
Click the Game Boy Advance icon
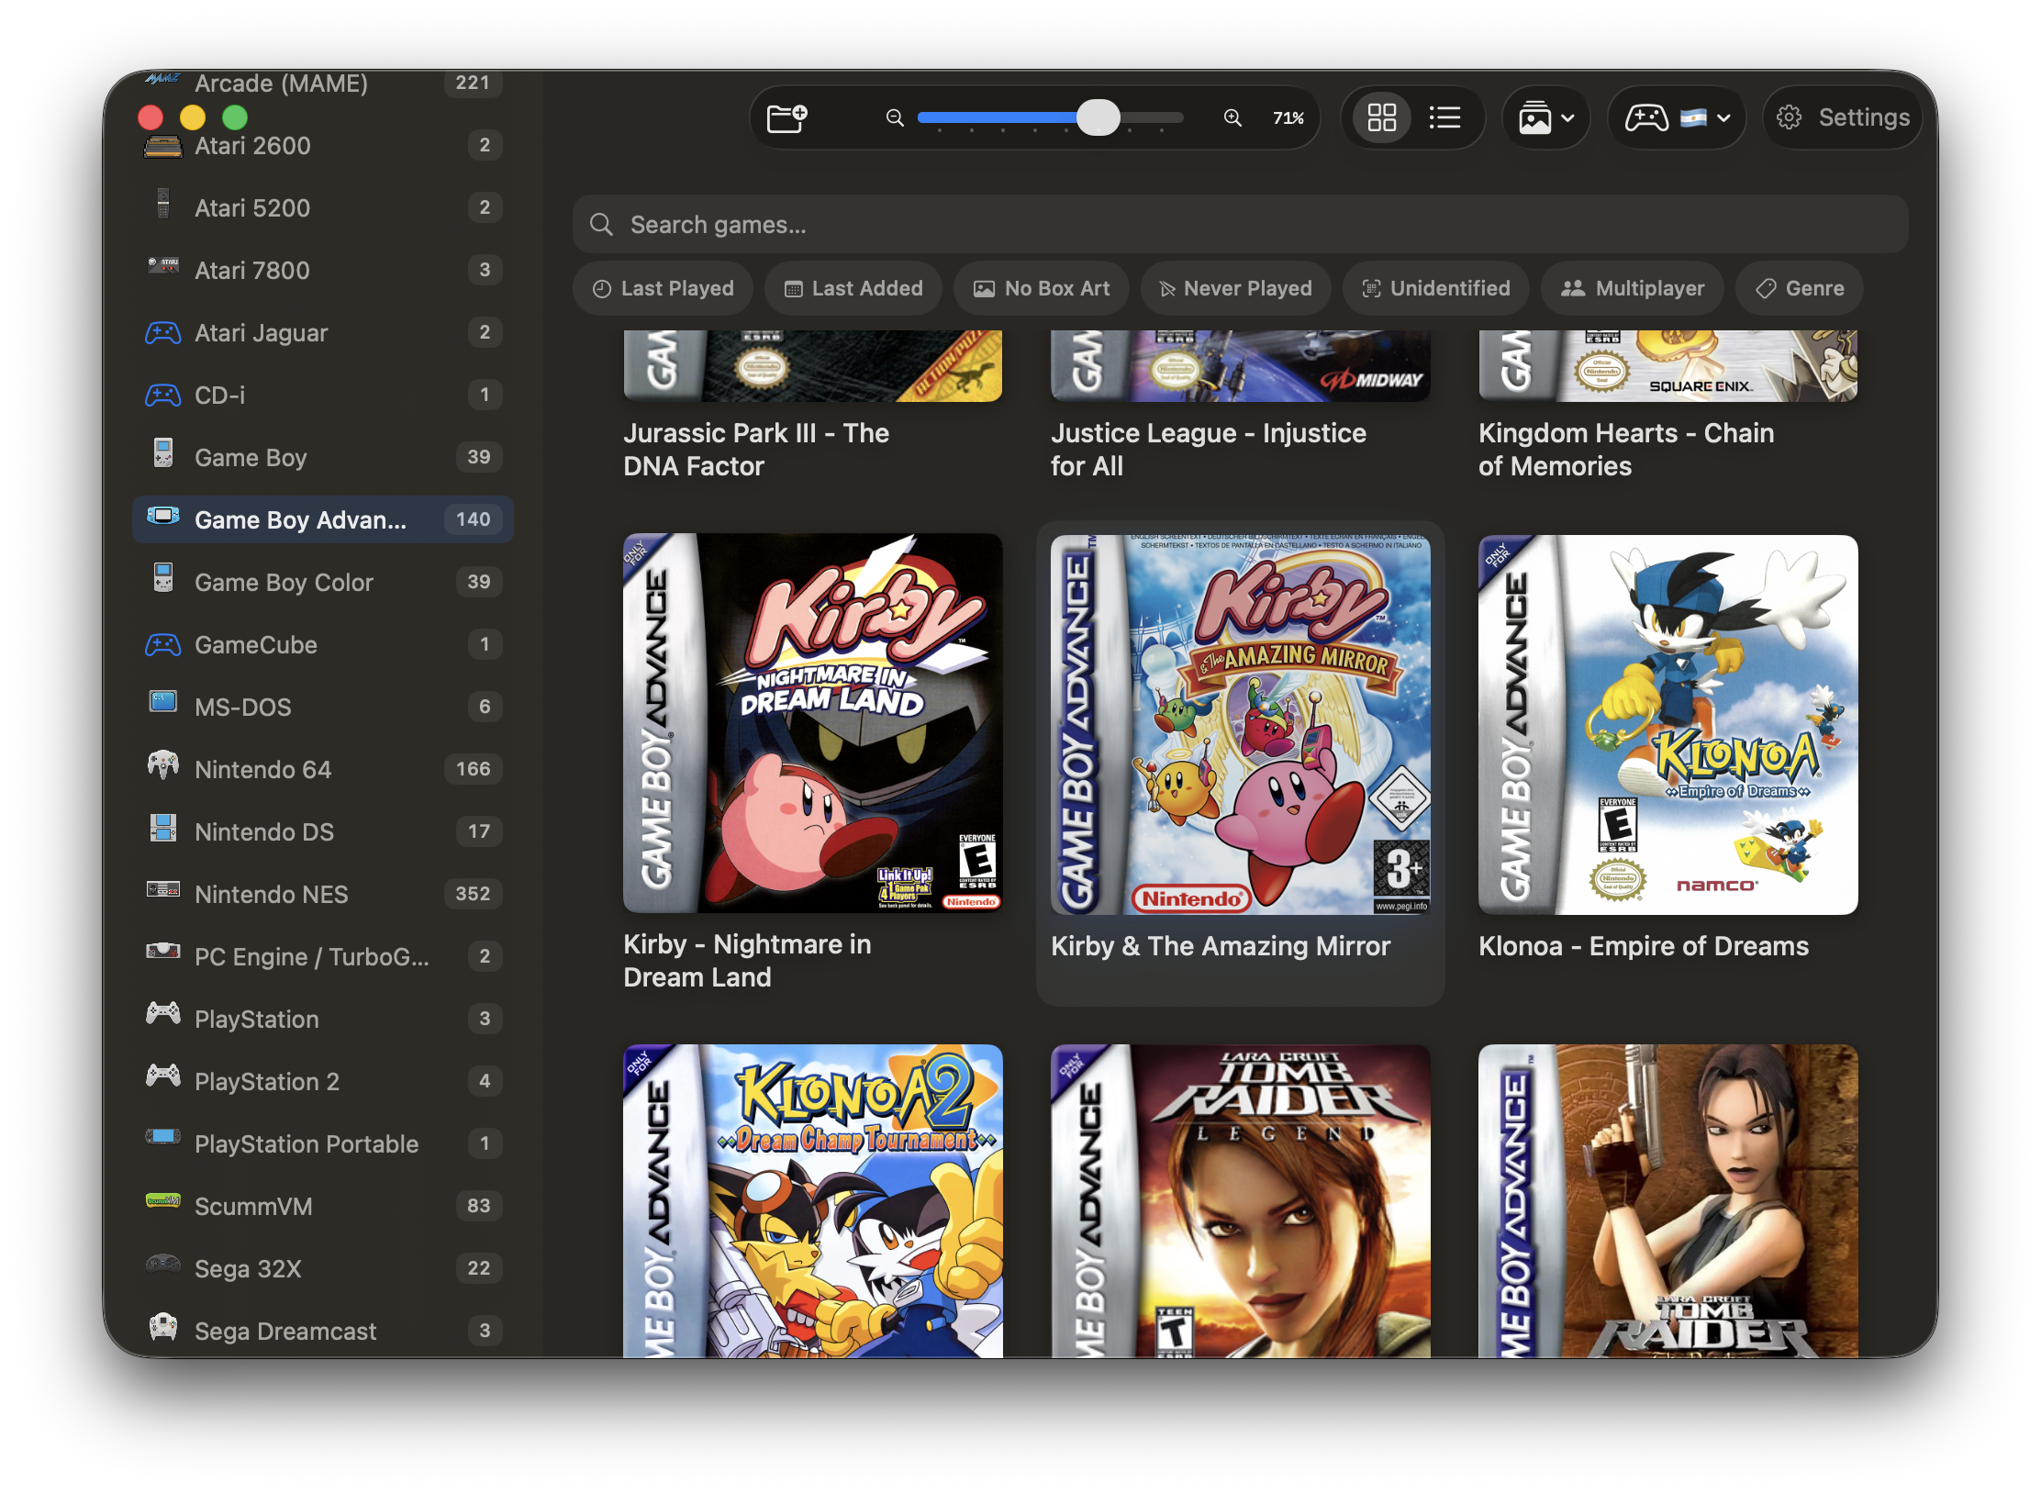click(163, 516)
